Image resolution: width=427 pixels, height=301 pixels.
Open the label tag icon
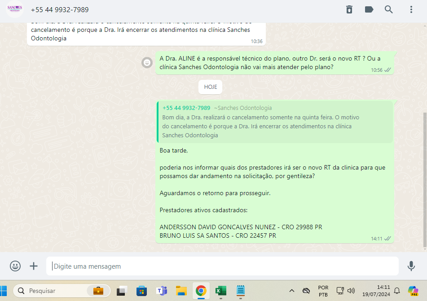[369, 9]
